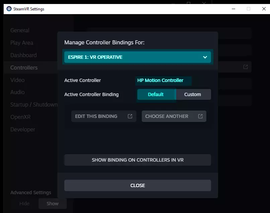
Task: Open the ESPIRE 1: VR OPERATIVE combo box
Action: [x=137, y=57]
